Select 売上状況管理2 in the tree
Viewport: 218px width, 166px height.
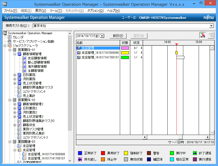coord(33,116)
